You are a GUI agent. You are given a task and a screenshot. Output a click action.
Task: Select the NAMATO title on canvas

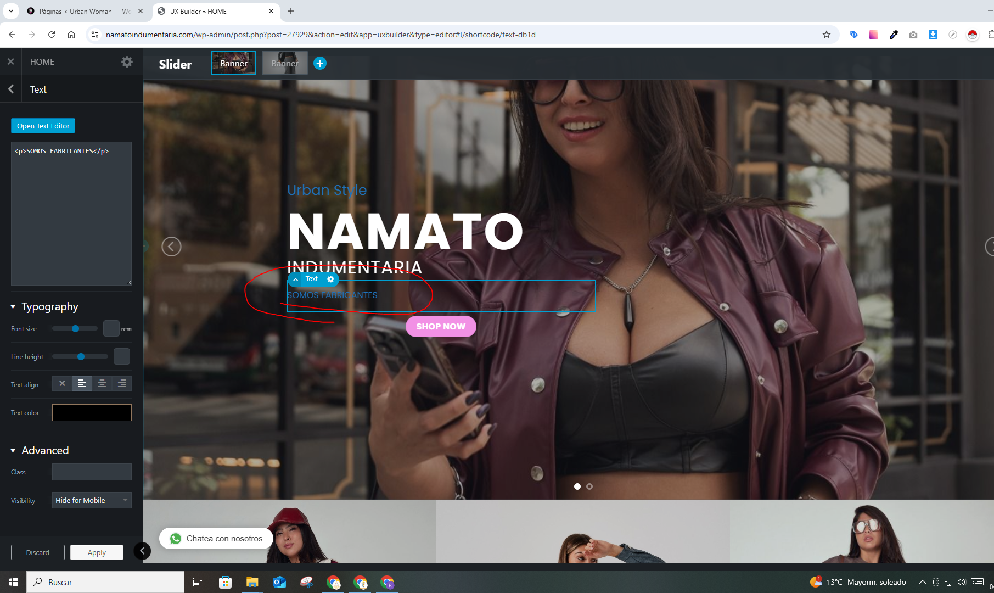(x=405, y=232)
